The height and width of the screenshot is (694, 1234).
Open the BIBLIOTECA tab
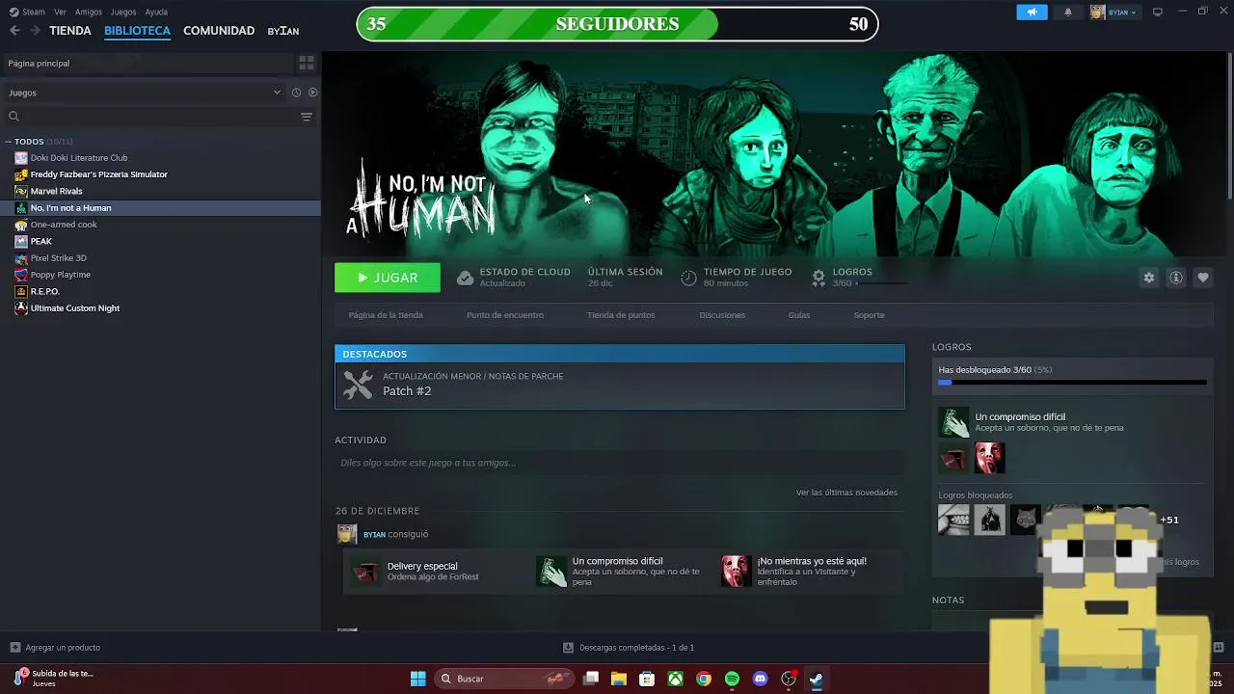pos(137,31)
